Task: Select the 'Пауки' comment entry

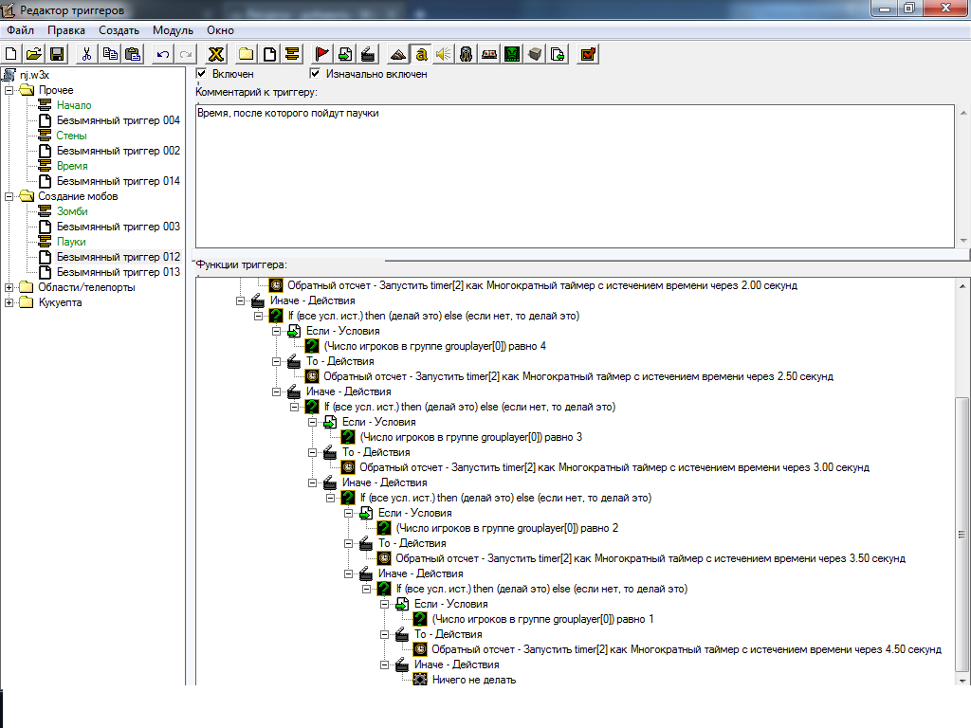Action: pos(71,242)
